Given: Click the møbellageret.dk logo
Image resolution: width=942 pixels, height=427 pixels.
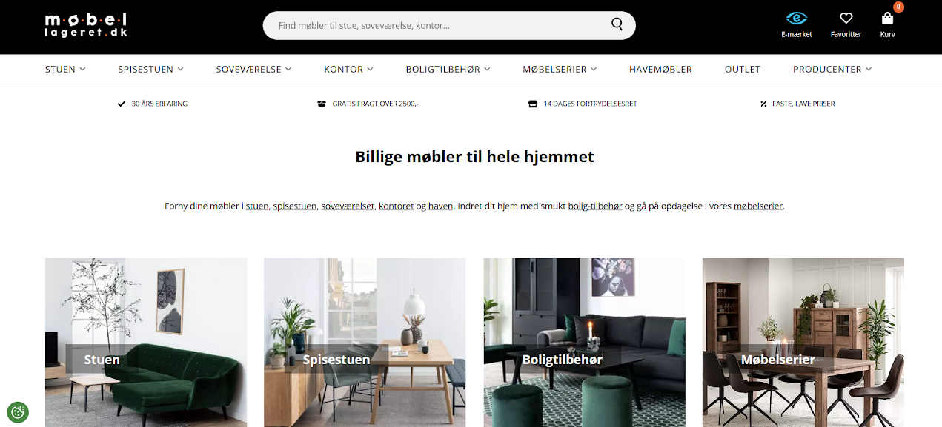Looking at the screenshot, I should 86,24.
